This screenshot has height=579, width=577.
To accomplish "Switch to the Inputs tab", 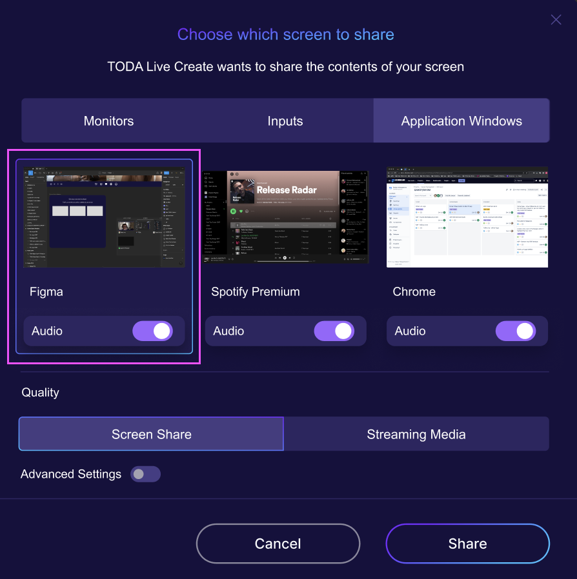I will [x=285, y=121].
